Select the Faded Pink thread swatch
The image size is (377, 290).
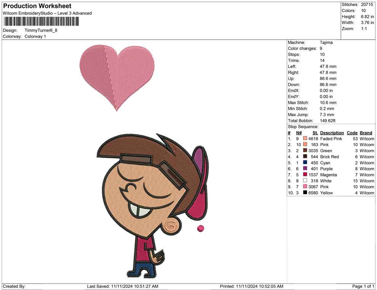pyautogui.click(x=305, y=139)
